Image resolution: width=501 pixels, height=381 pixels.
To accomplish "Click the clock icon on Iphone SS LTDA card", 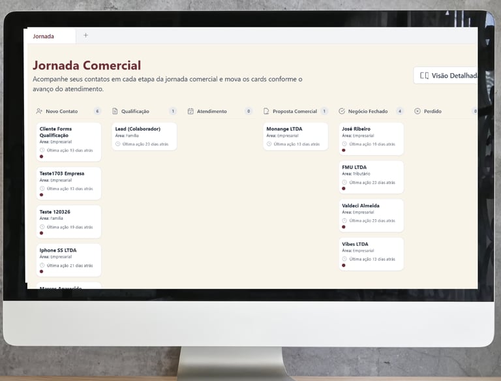I will pos(42,266).
